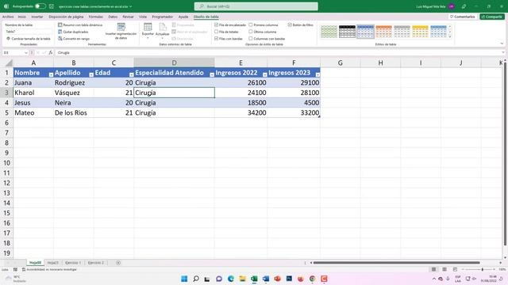Open the Apellido column filter dropdown
This screenshot has width=508, height=285.
click(91, 74)
